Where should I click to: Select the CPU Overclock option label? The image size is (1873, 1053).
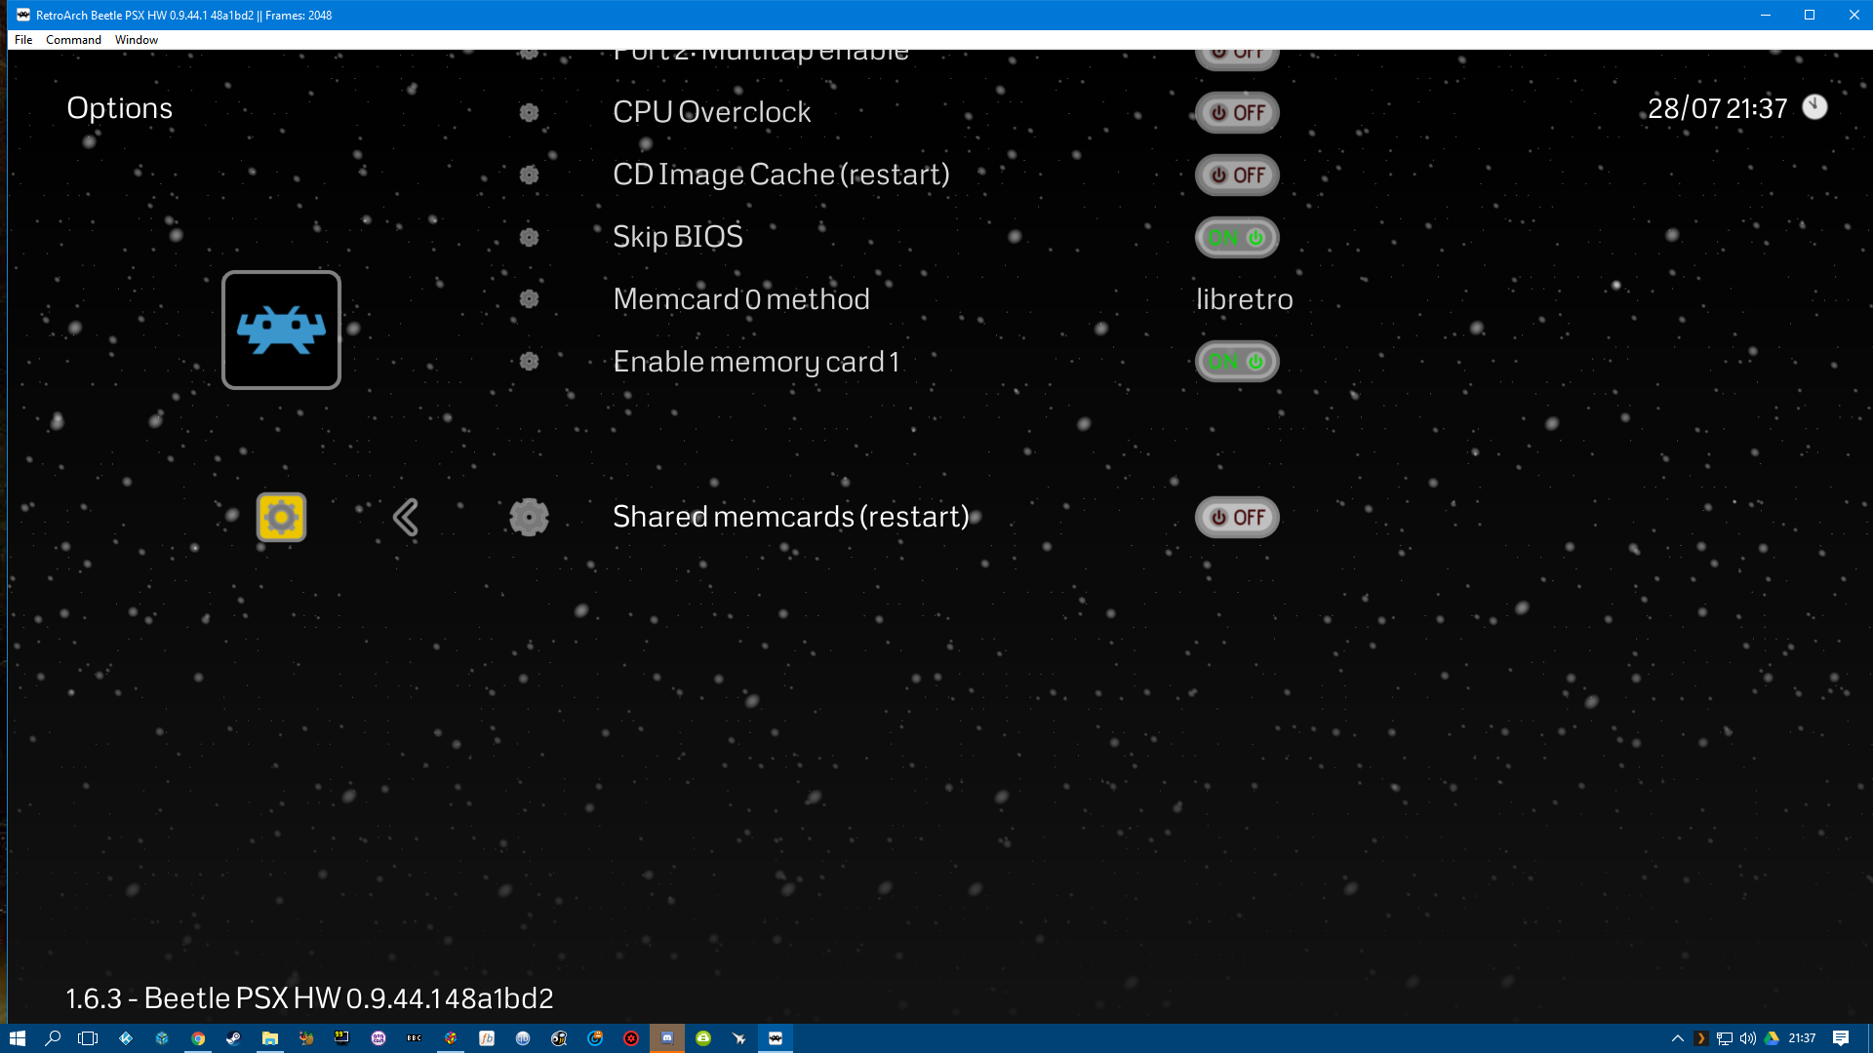click(x=712, y=112)
